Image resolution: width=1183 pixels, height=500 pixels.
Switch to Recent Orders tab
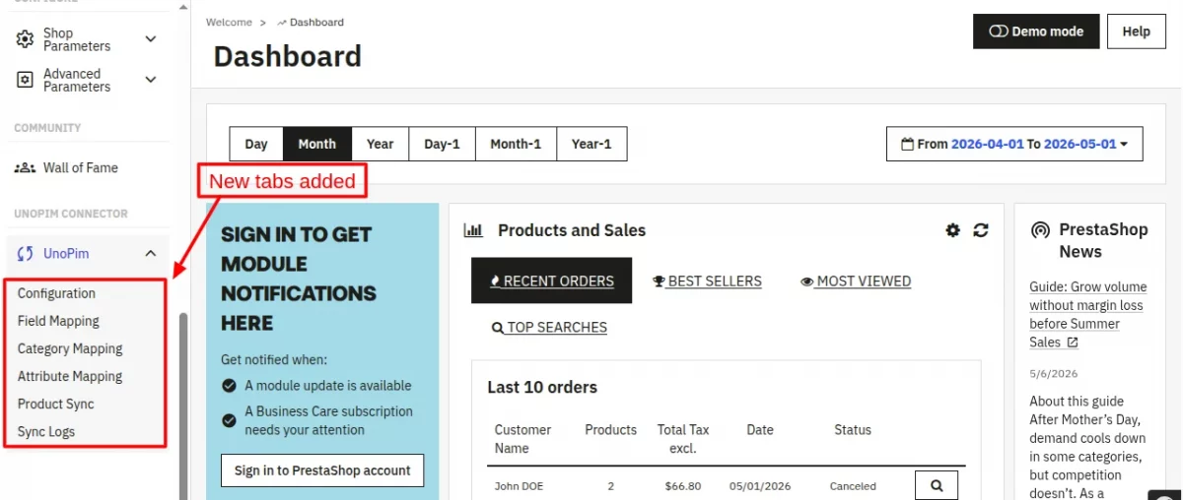[x=552, y=281]
